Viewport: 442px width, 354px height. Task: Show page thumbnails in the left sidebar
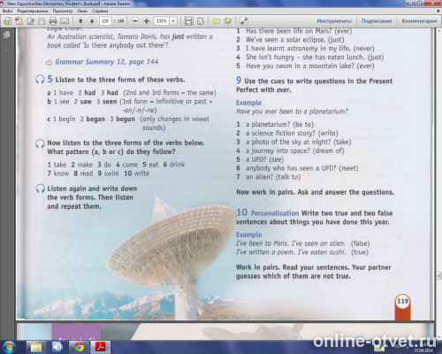pos(6,35)
